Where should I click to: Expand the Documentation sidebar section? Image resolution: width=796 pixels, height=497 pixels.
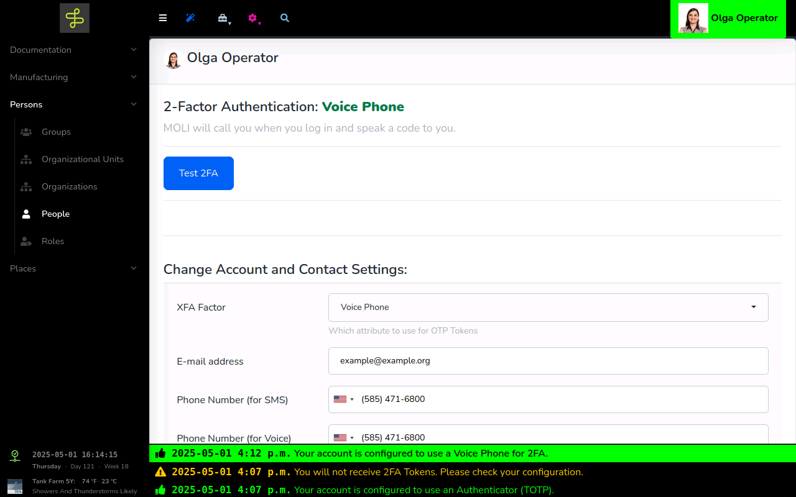click(74, 50)
